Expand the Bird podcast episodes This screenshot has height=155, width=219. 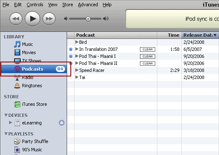click(x=77, y=42)
